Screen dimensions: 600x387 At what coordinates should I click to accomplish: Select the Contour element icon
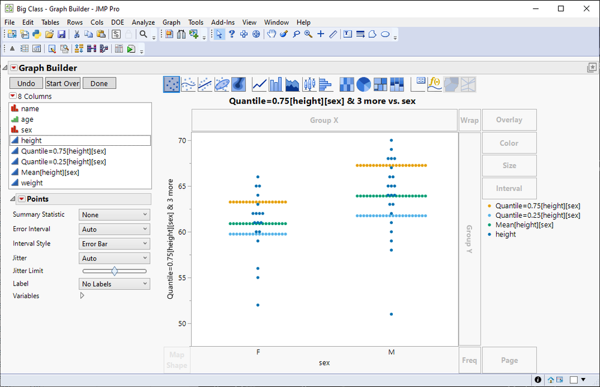[238, 84]
